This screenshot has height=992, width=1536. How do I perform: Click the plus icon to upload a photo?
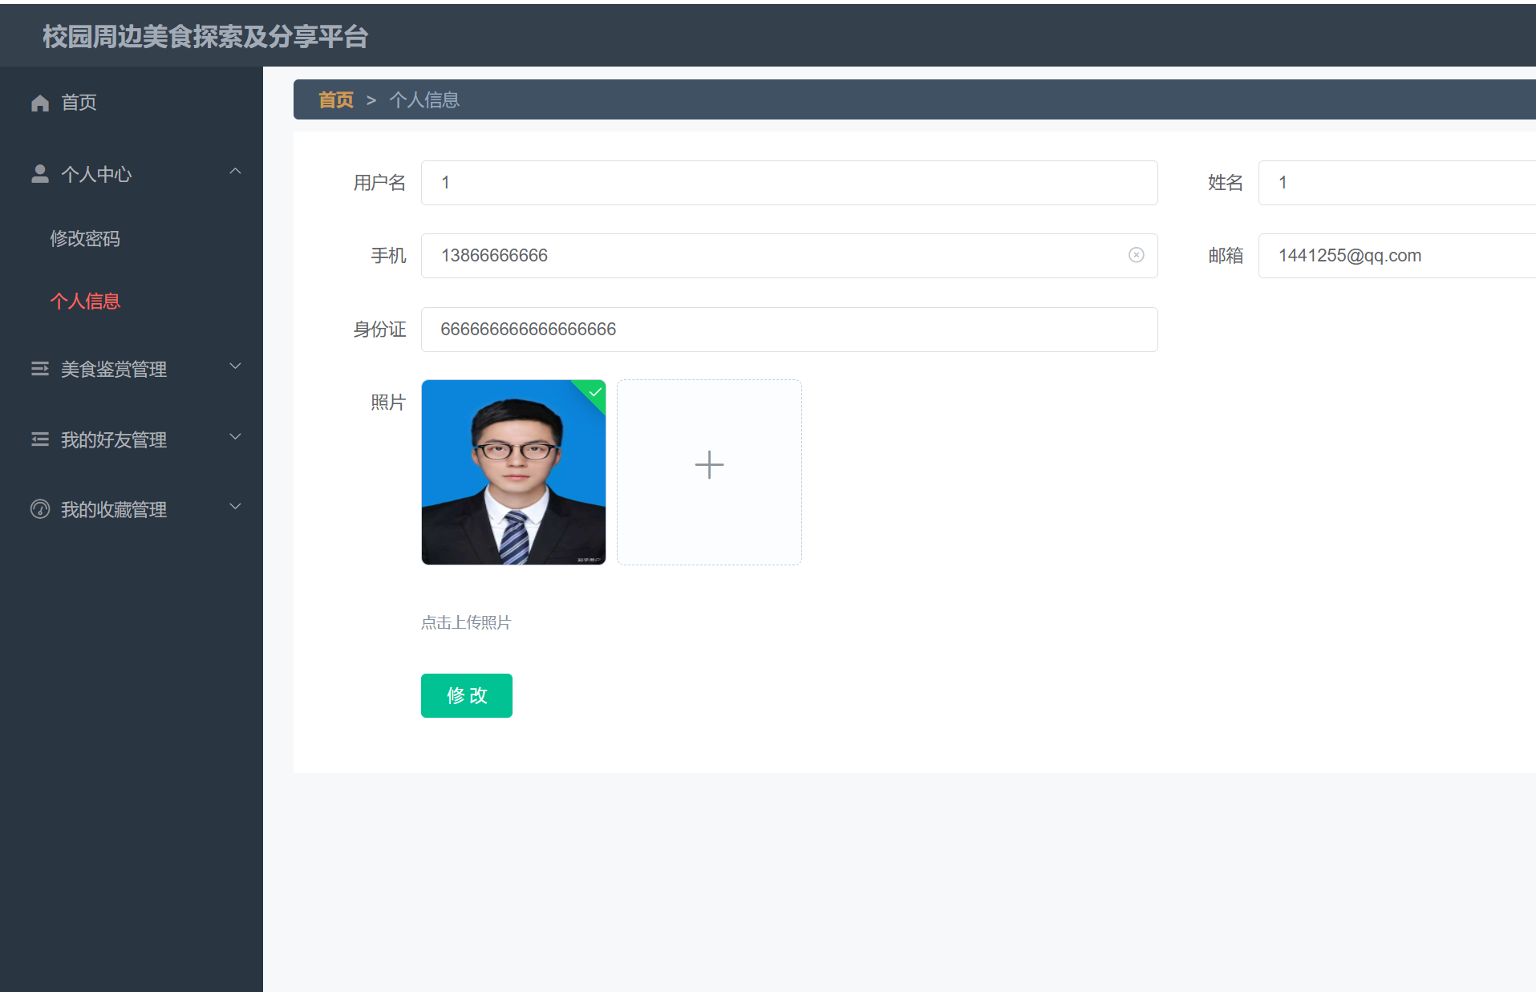click(708, 464)
